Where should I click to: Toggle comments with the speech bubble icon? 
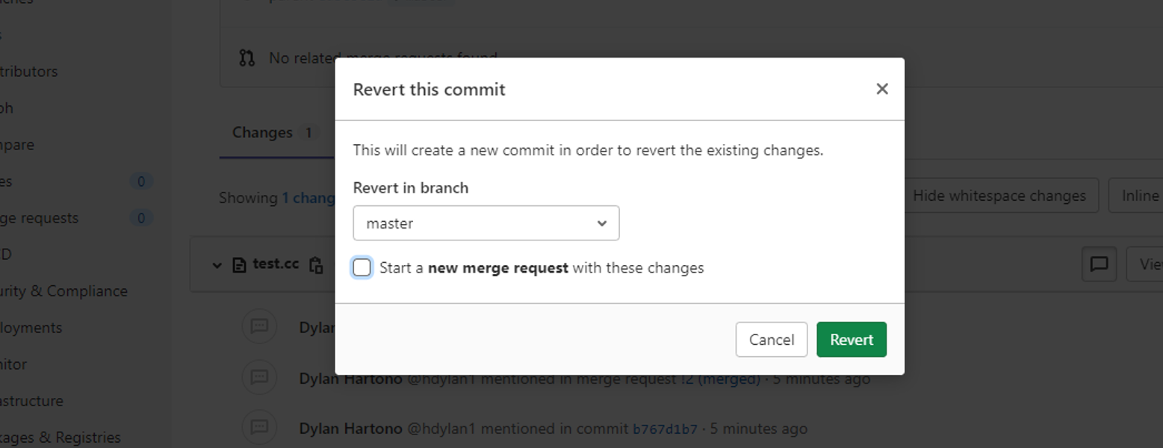click(x=1099, y=264)
